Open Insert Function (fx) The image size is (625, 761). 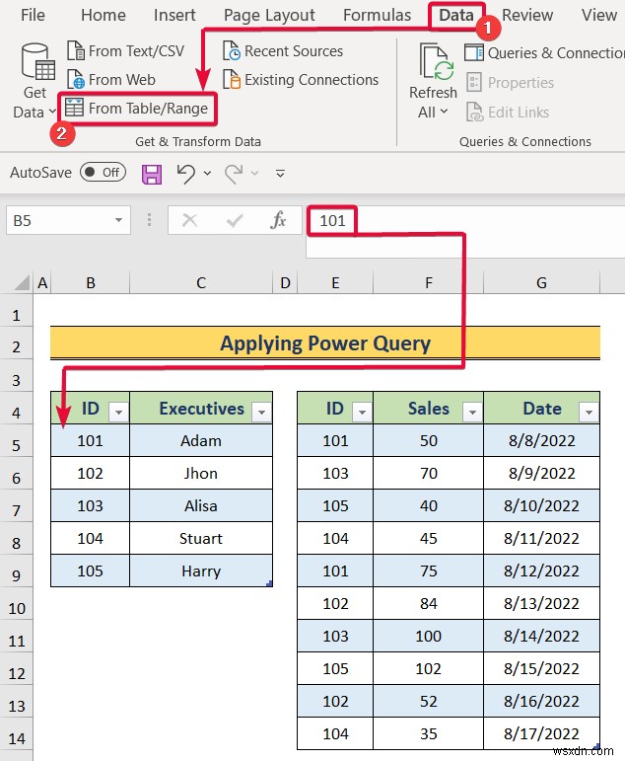click(278, 220)
